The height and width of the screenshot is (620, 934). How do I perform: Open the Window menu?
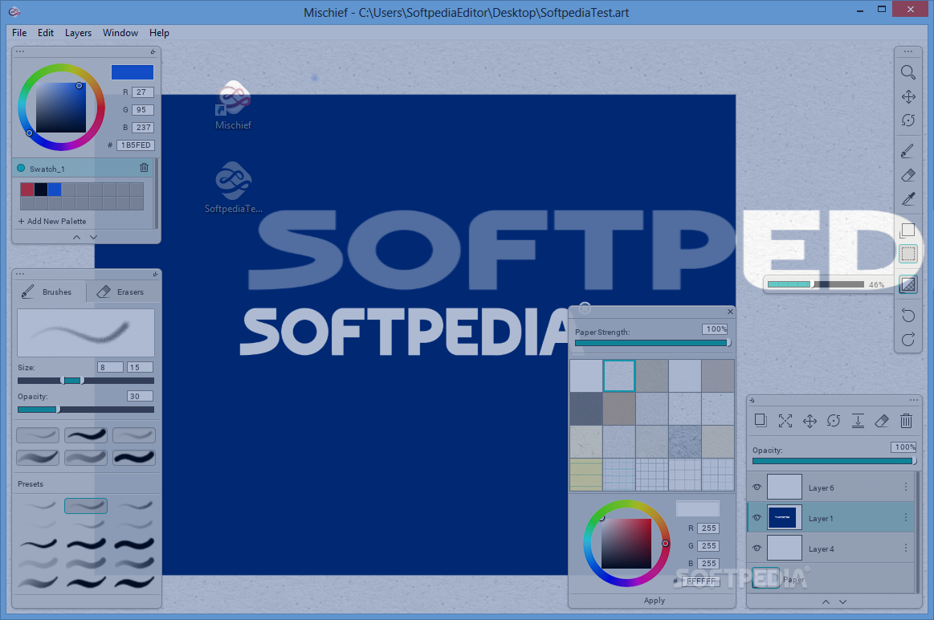click(x=120, y=33)
